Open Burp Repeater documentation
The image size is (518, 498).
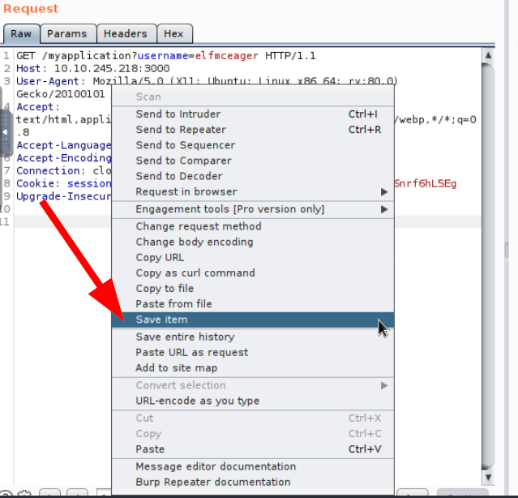(212, 482)
